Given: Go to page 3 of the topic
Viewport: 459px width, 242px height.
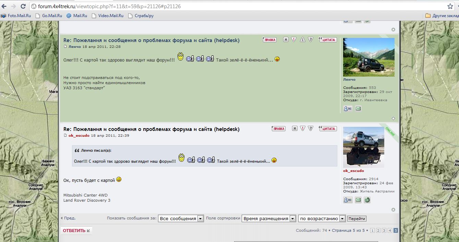Looking at the screenshot, I should click(384, 230).
